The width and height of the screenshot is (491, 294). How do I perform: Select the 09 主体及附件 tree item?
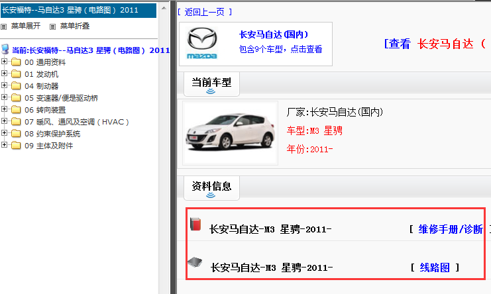[x=48, y=146]
